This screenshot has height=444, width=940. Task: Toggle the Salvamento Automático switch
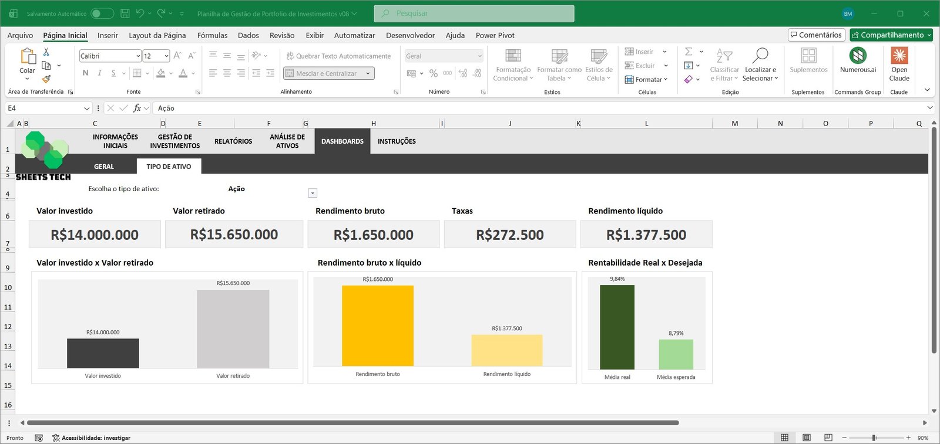coord(102,13)
